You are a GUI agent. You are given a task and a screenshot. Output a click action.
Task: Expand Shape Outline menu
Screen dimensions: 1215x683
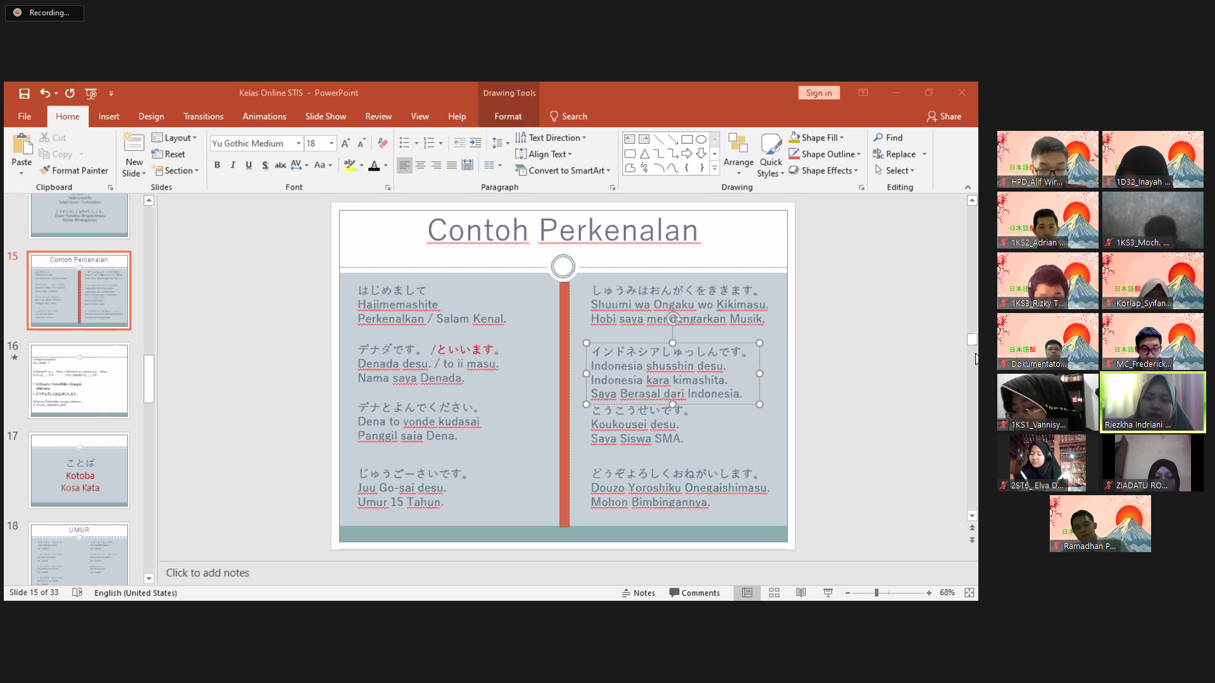point(825,154)
